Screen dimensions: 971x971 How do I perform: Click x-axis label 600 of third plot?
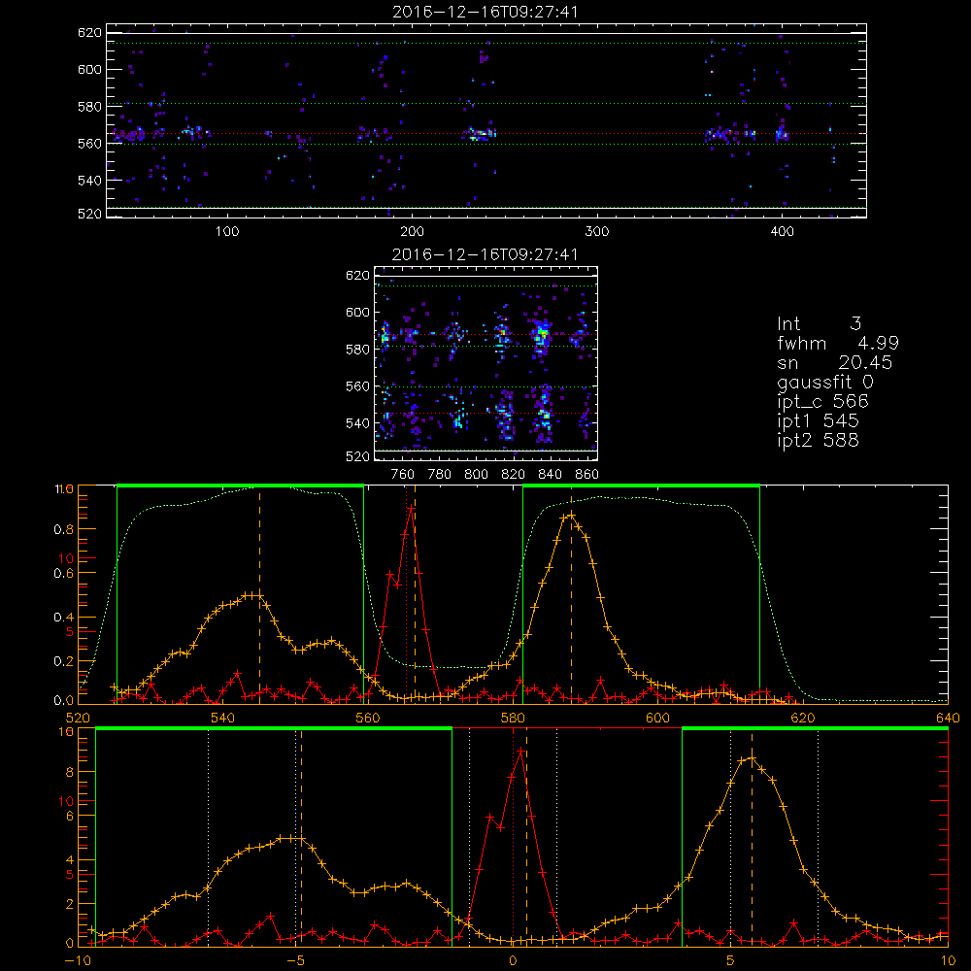[x=657, y=718]
